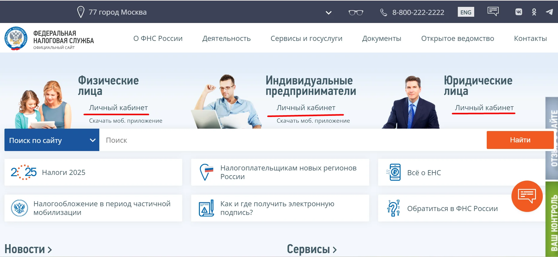Click the orange 'Найти' button
Viewport: 558px width, 257px height.
tap(520, 140)
